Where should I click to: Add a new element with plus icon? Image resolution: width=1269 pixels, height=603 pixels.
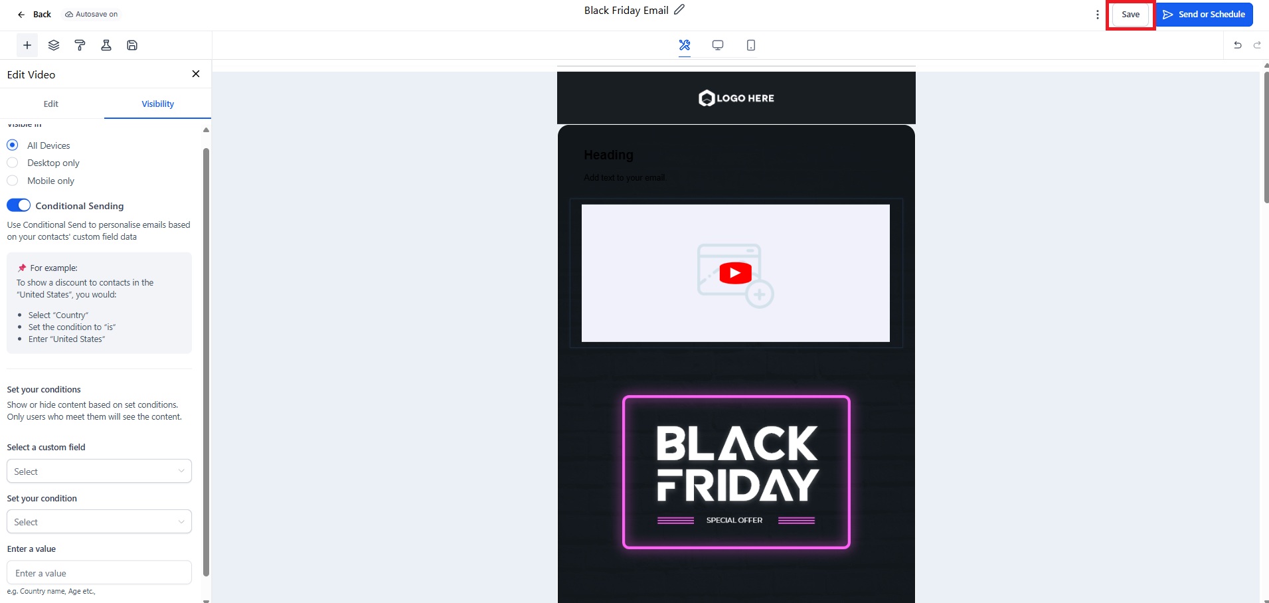click(x=27, y=45)
